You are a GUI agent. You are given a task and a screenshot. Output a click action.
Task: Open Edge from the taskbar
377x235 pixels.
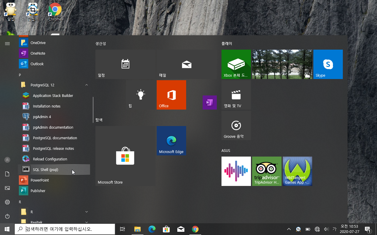(x=152, y=229)
